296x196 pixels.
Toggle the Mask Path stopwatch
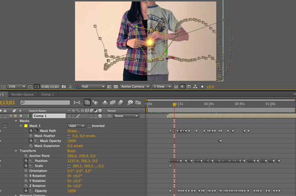pyautogui.click(x=31, y=131)
